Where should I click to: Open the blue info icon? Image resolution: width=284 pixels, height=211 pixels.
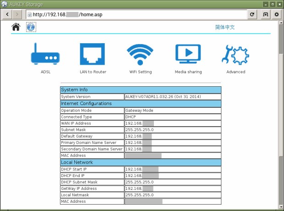(x=31, y=27)
